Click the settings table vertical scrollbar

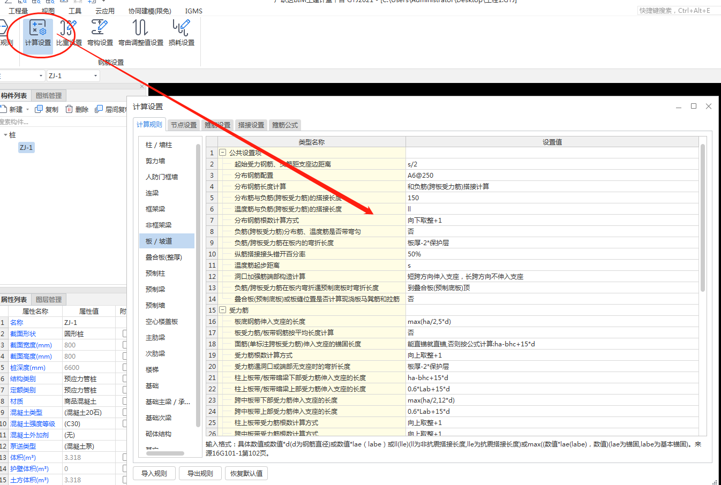[x=703, y=217]
